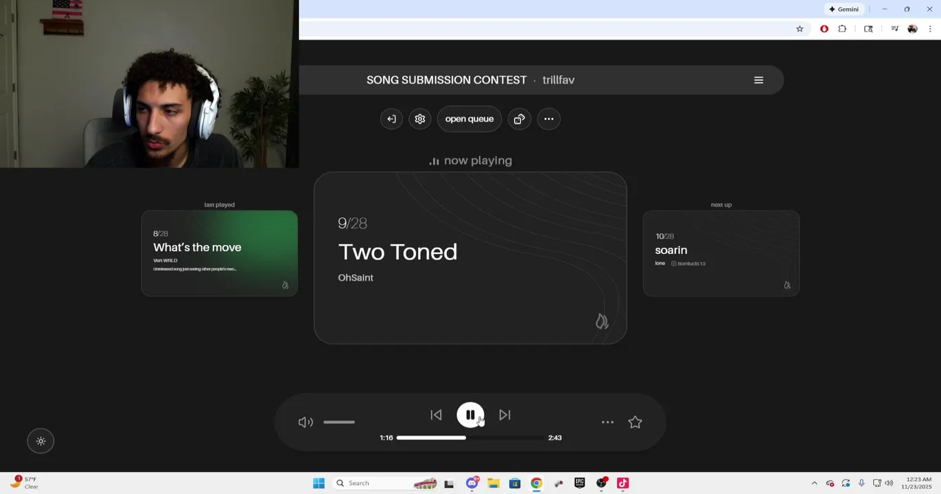
Task: Select the last played What's the move card
Action: 220,253
